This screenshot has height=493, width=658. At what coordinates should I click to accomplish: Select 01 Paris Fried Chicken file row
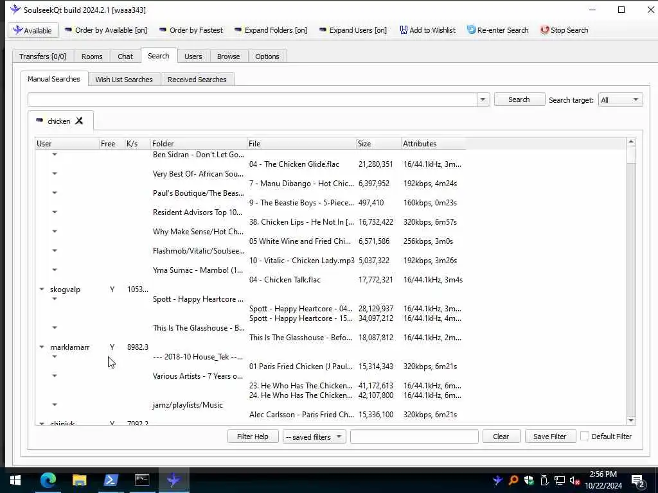coord(301,367)
